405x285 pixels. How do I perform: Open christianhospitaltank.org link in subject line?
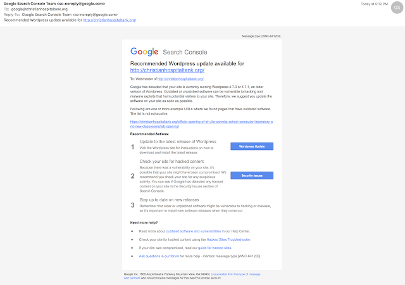click(109, 20)
